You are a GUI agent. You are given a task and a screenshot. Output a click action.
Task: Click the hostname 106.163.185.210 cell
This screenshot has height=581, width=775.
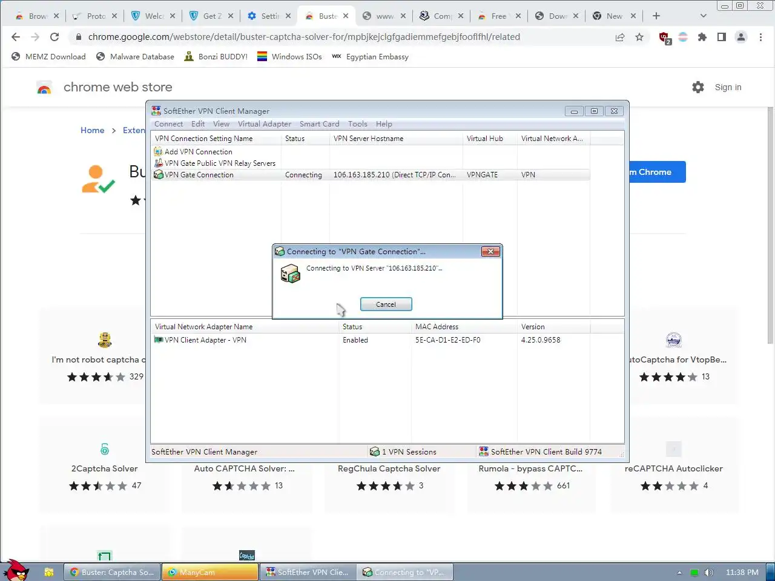395,175
